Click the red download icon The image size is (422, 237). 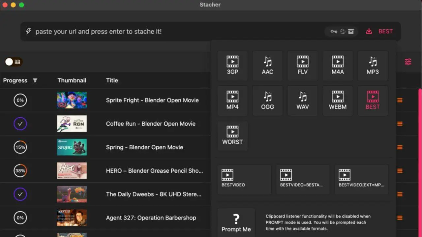coord(369,31)
